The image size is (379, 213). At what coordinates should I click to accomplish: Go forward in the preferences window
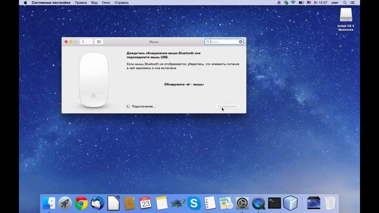tap(89, 42)
